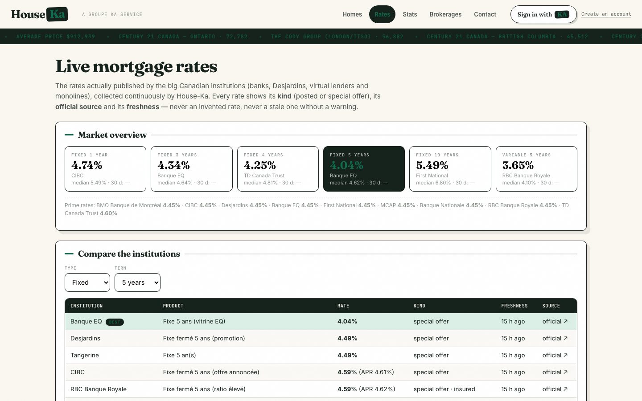
Task: Select the Variable 5 years card
Action: point(536,169)
